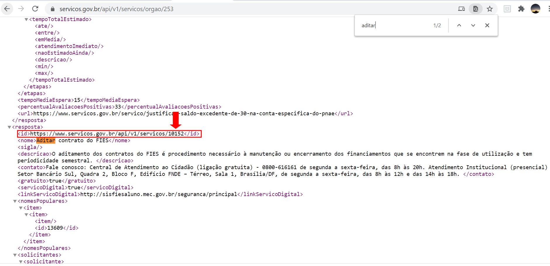
Task: Collapse the first item node under nomesPopulares
Action: coord(21,208)
